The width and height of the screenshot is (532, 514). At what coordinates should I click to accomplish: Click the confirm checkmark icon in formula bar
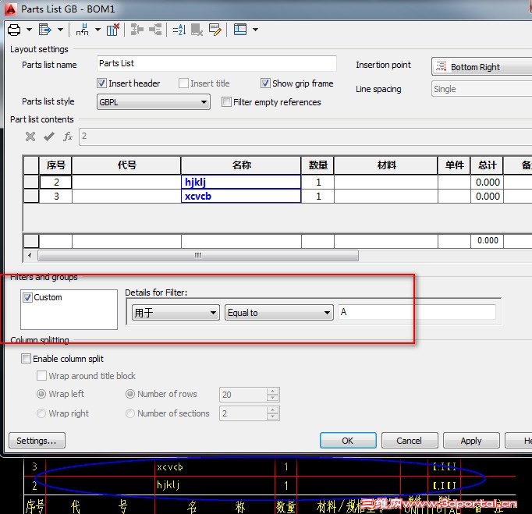tap(49, 136)
